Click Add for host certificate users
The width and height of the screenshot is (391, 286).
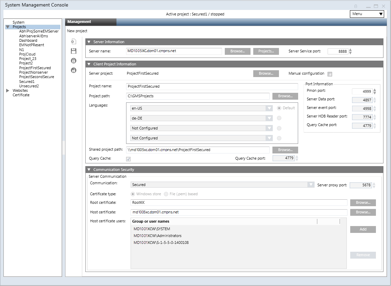coord(363,229)
